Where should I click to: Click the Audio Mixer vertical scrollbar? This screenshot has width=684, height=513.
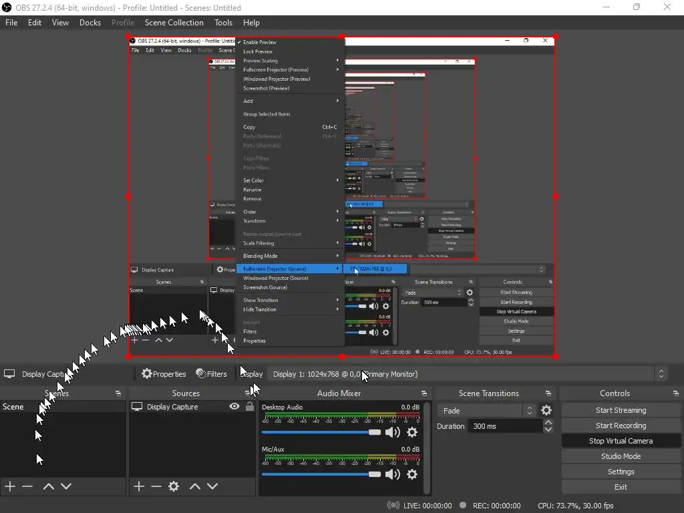pyautogui.click(x=427, y=447)
